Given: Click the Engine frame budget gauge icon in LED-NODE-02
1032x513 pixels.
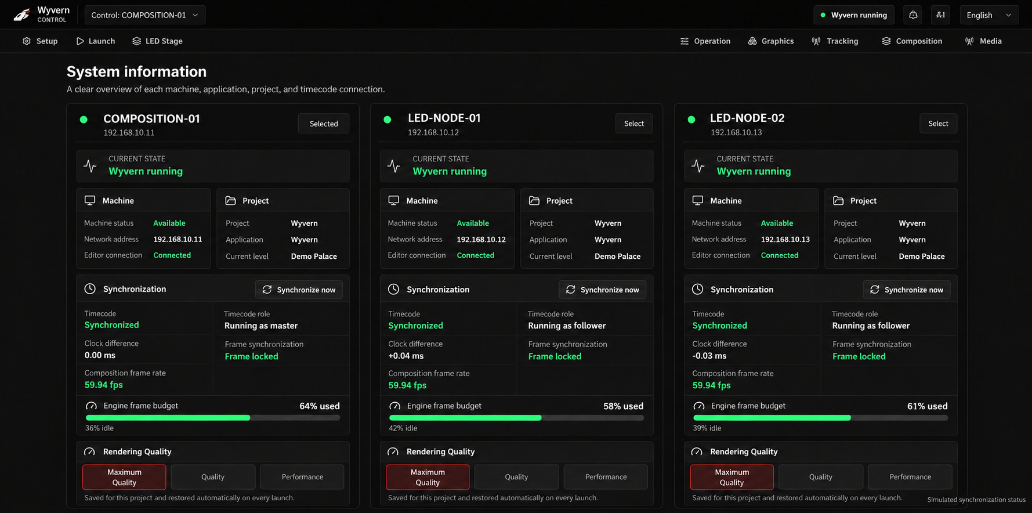Looking at the screenshot, I should tap(699, 406).
